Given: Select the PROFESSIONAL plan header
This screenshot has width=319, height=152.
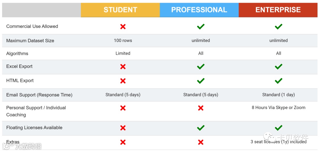Looking at the screenshot, I should click(x=199, y=10).
